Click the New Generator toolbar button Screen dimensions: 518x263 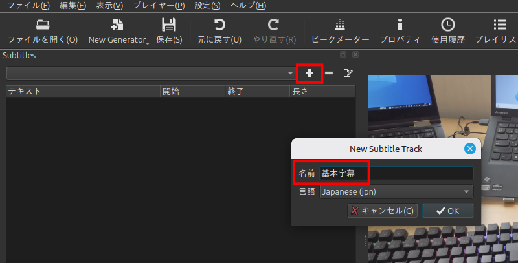click(118, 26)
